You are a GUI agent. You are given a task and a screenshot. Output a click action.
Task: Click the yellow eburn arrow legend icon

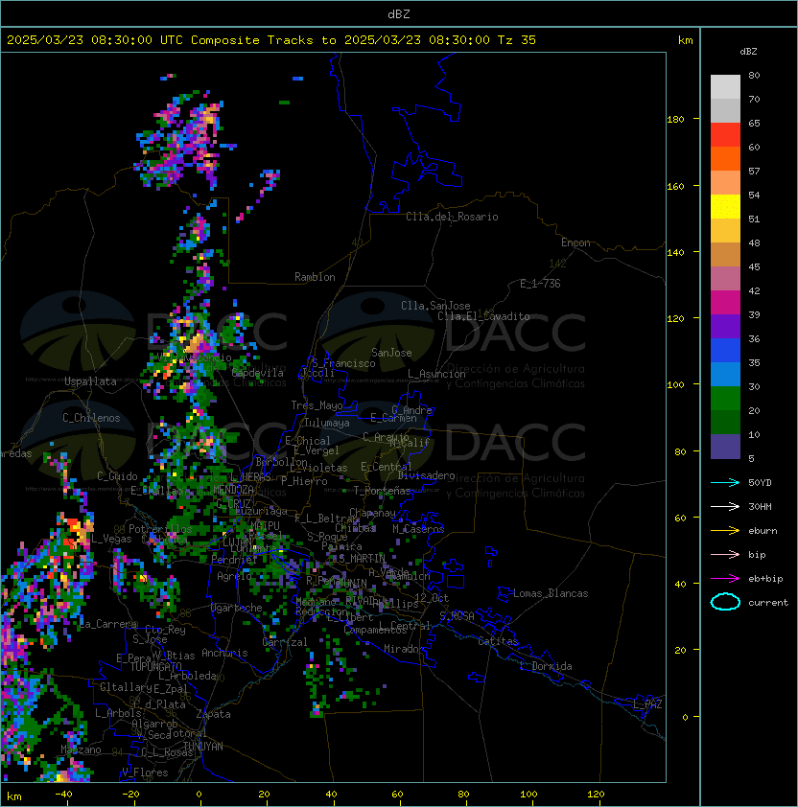point(725,530)
